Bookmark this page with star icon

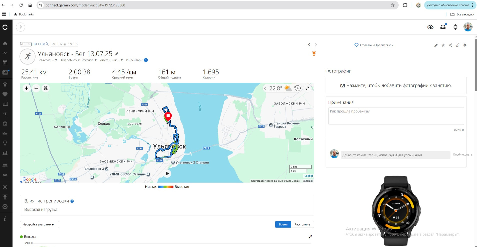(x=393, y=5)
